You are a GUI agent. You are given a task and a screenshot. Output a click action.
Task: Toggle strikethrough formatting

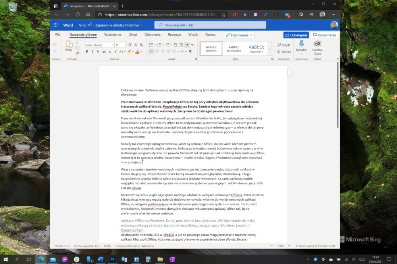pos(104,52)
